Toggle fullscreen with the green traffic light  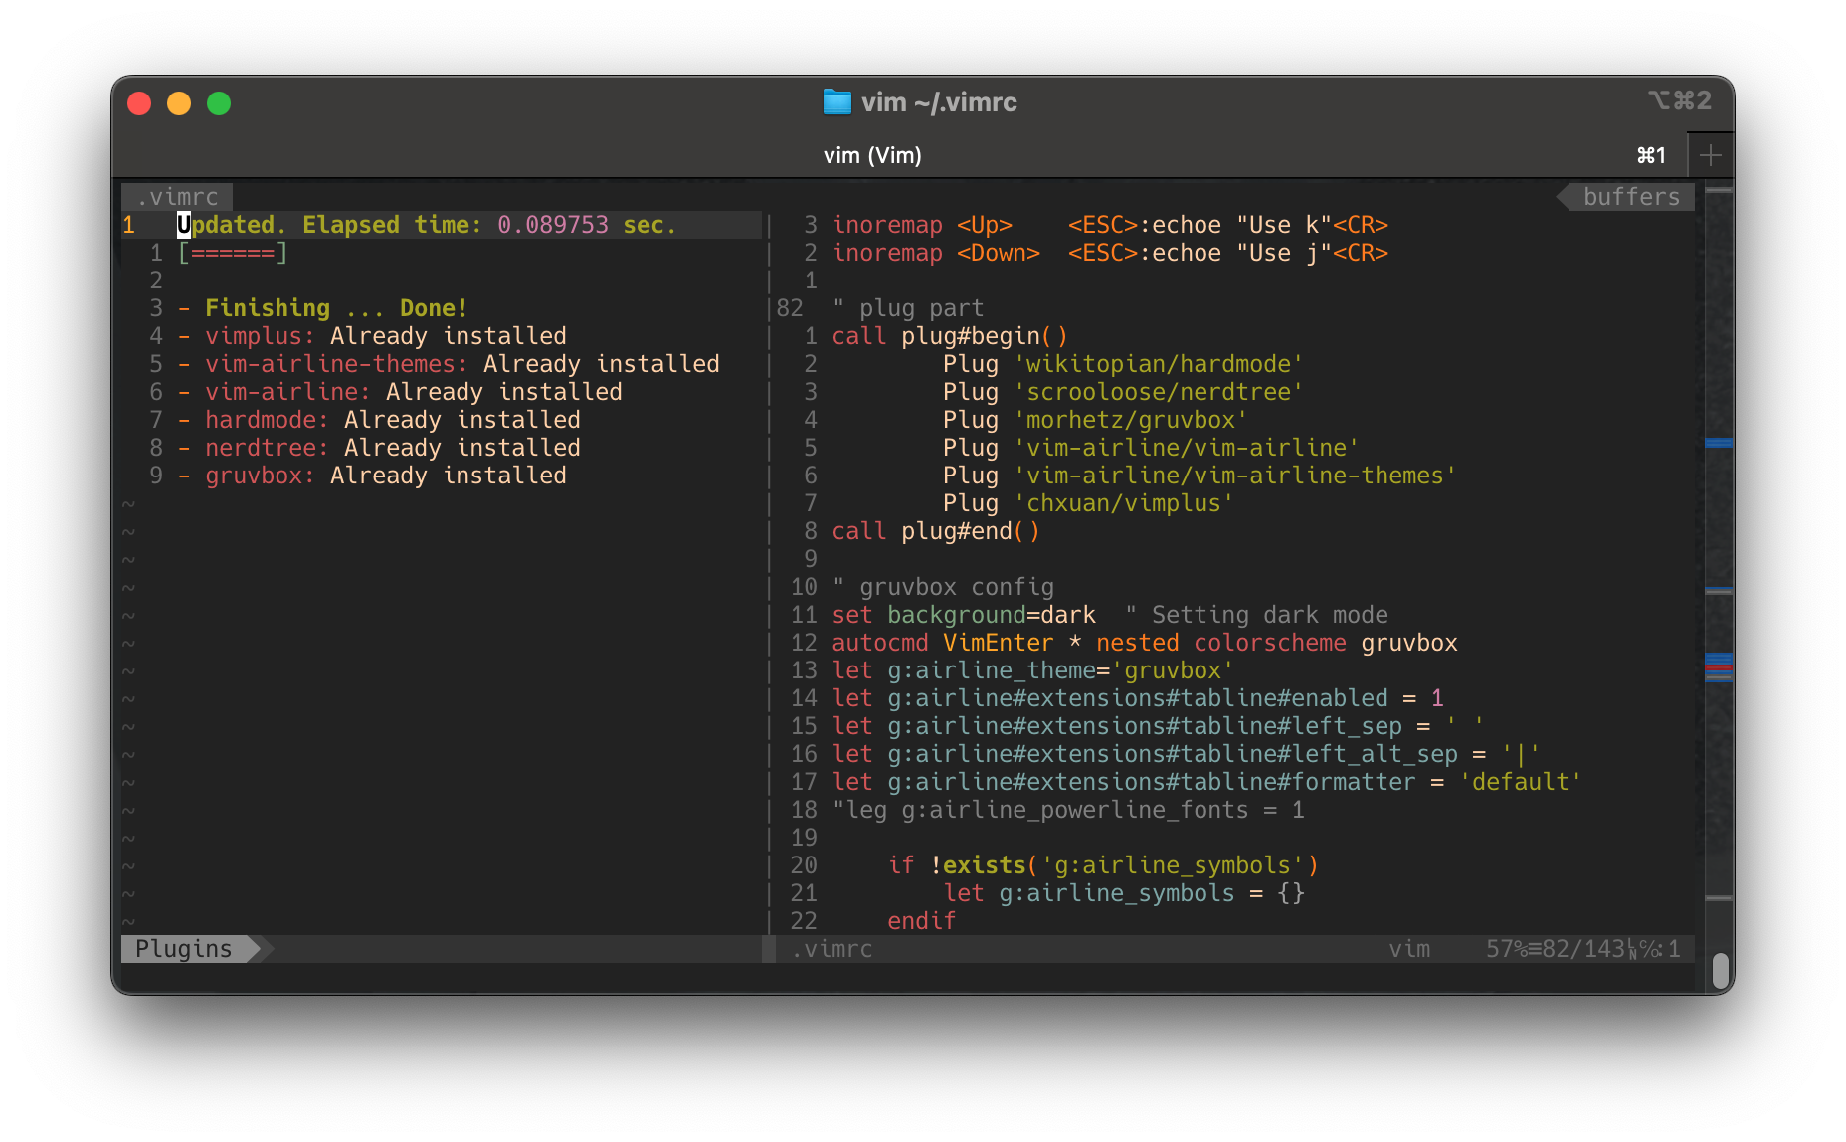(x=219, y=102)
